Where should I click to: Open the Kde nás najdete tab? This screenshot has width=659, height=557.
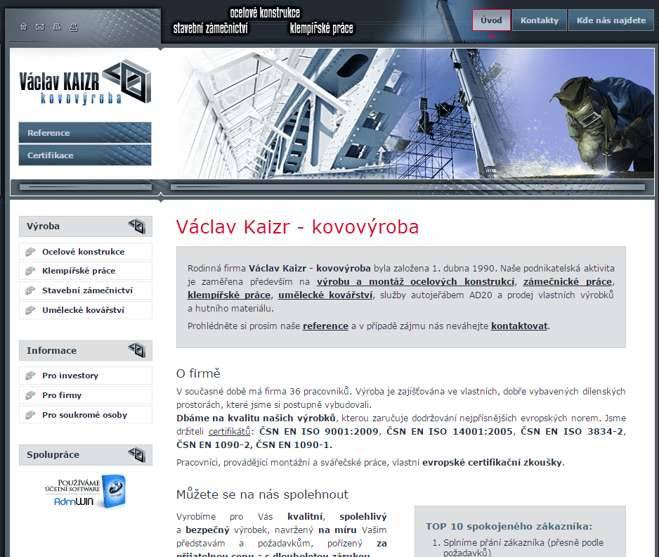(x=611, y=20)
